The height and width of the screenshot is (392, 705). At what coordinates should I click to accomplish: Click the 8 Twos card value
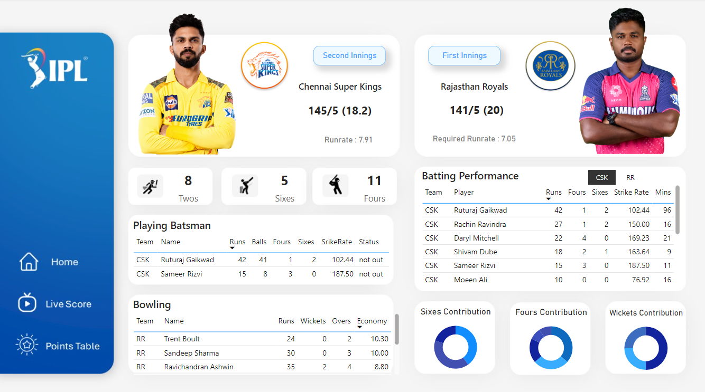tap(188, 181)
